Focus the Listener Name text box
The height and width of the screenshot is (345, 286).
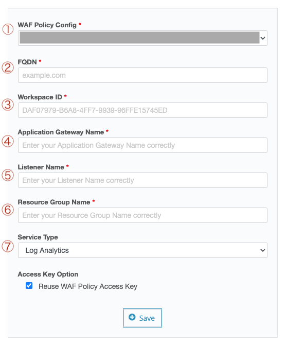coord(142,180)
